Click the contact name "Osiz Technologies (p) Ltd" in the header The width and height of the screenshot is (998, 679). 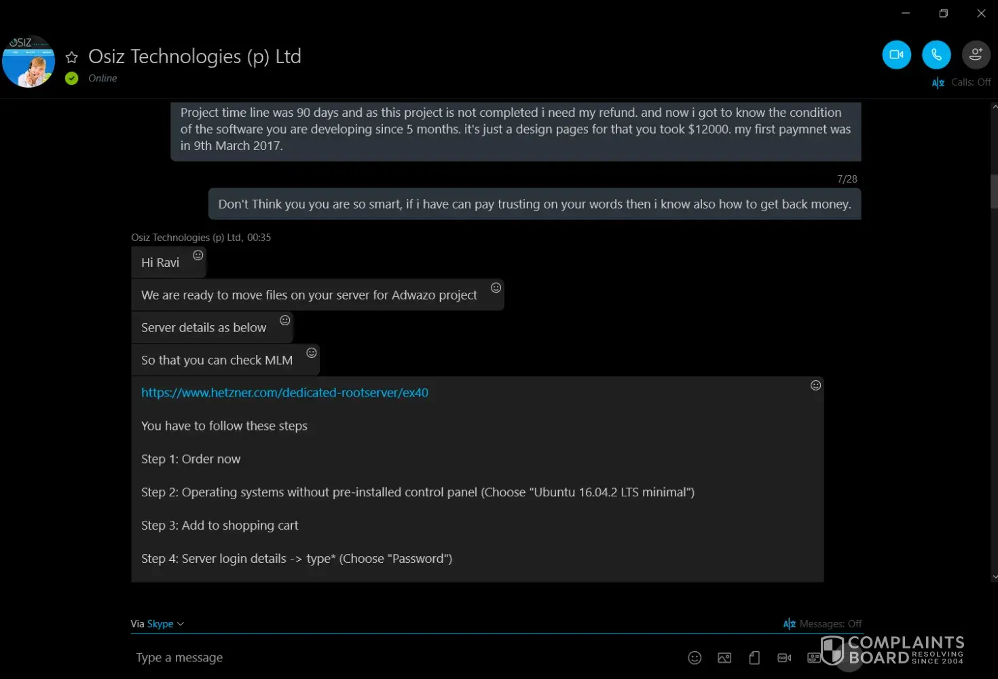pos(195,56)
